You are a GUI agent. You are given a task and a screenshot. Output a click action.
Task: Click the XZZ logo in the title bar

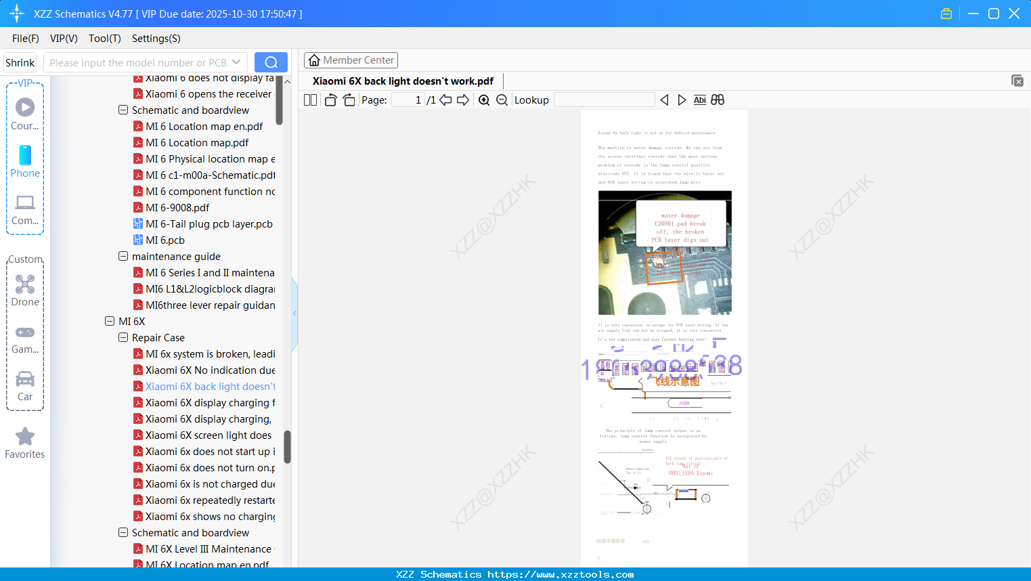[x=17, y=14]
